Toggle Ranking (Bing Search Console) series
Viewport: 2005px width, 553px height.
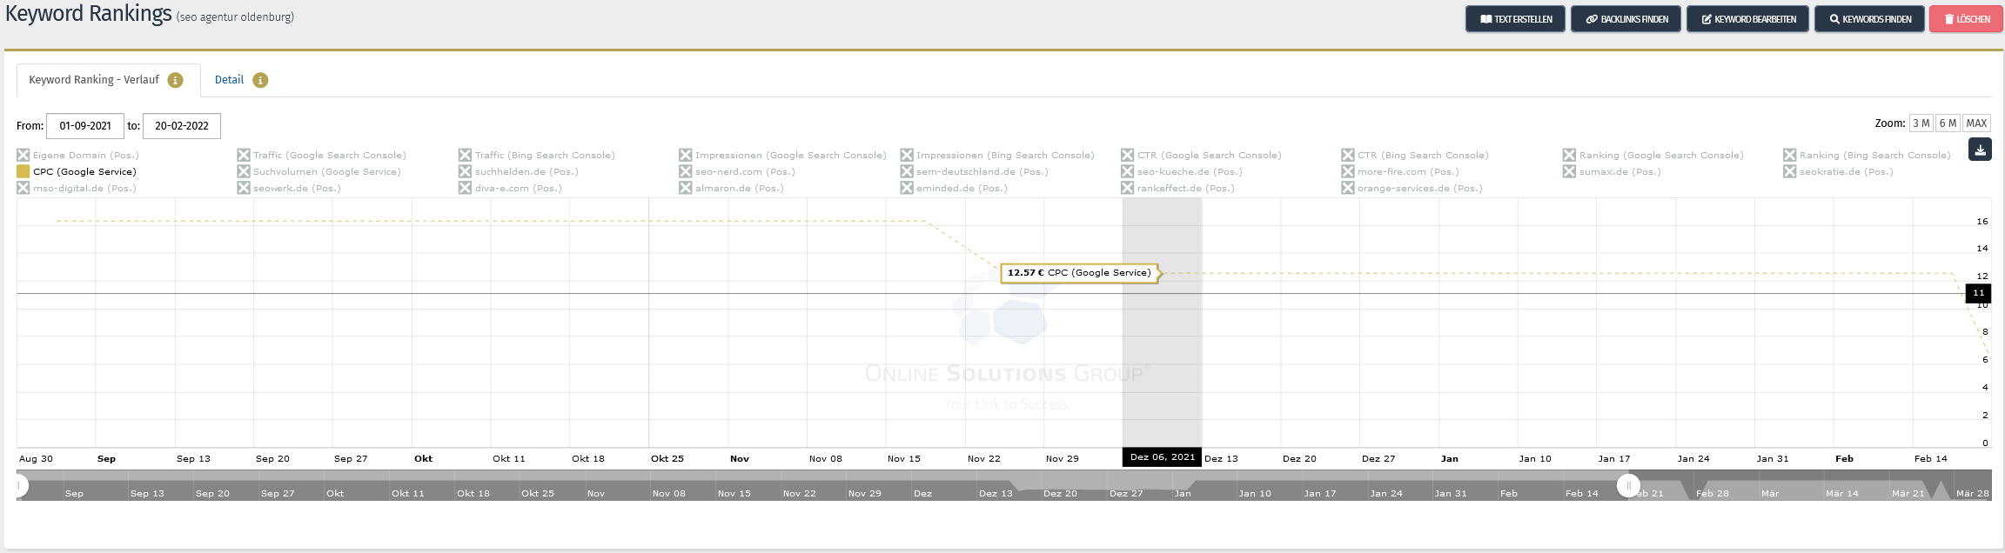point(1867,156)
